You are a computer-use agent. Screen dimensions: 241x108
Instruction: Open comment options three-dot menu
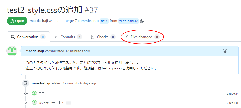(x=231, y=51)
